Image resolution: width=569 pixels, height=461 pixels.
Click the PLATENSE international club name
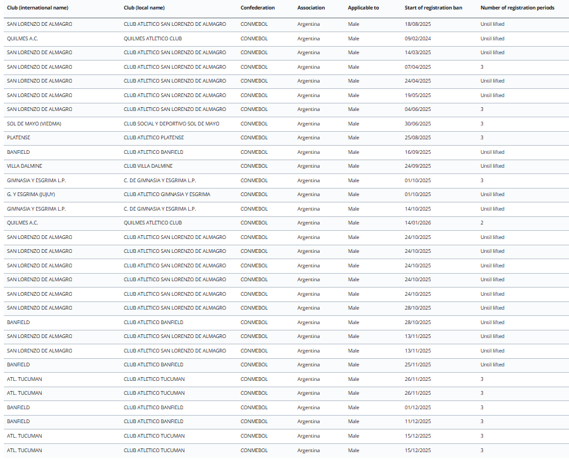coord(18,137)
